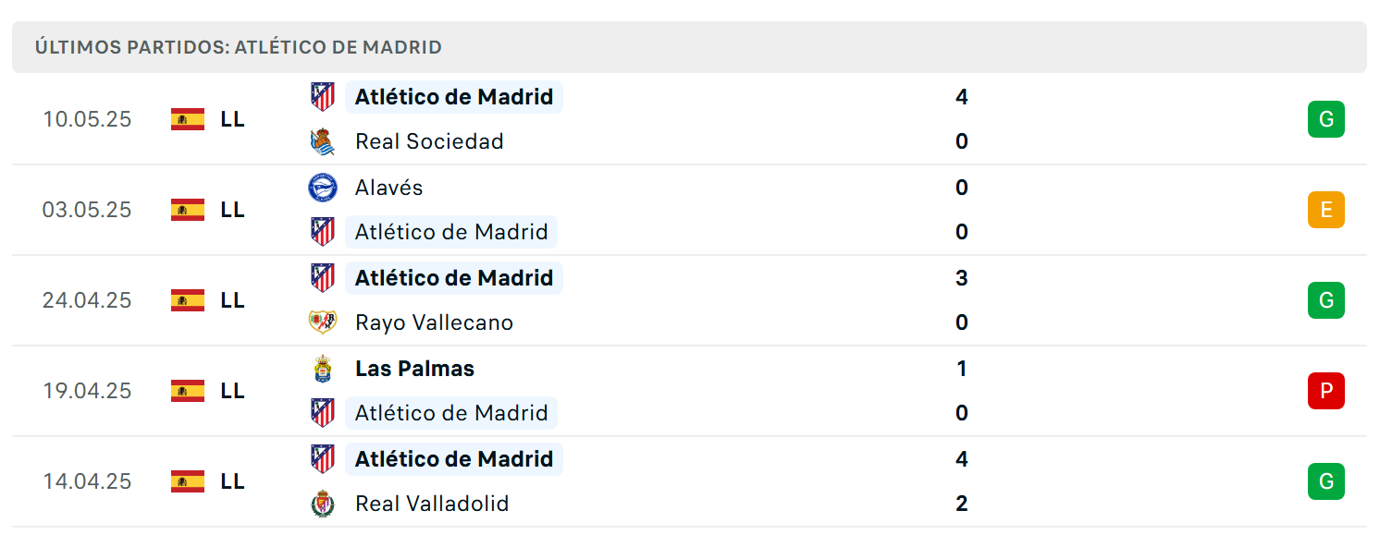Click the orange E draw badge

(1325, 210)
